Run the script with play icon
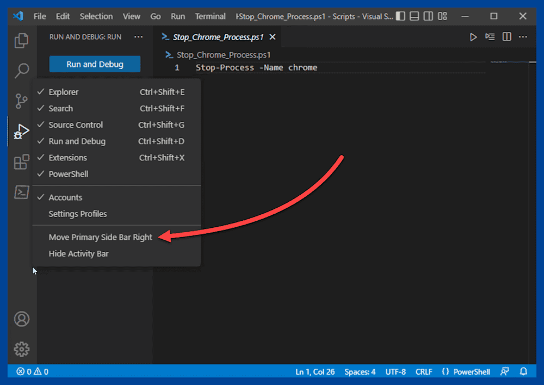Viewport: 544px width, 385px height. pos(473,37)
